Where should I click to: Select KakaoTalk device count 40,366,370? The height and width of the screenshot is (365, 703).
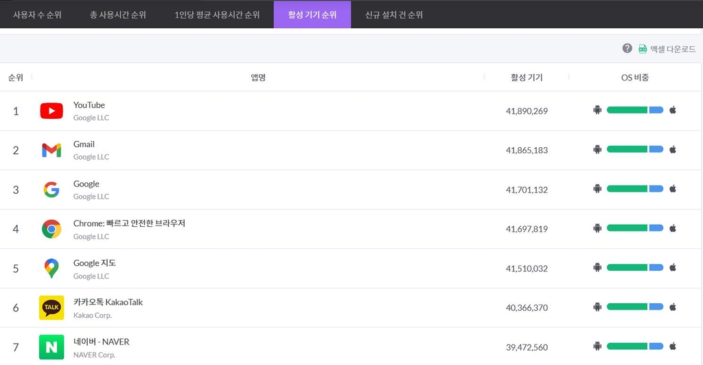pyautogui.click(x=527, y=308)
